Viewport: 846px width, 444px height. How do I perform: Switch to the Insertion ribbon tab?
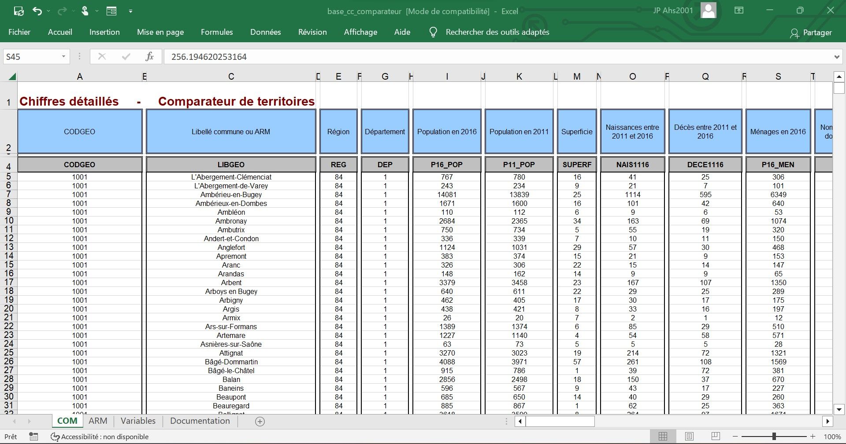click(104, 32)
